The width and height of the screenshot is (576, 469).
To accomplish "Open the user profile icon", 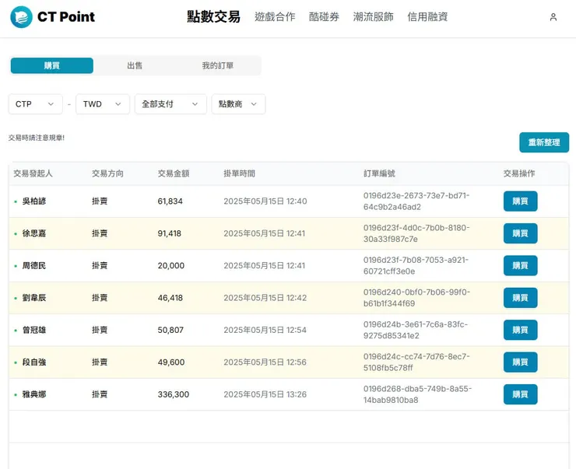I will 553,17.
